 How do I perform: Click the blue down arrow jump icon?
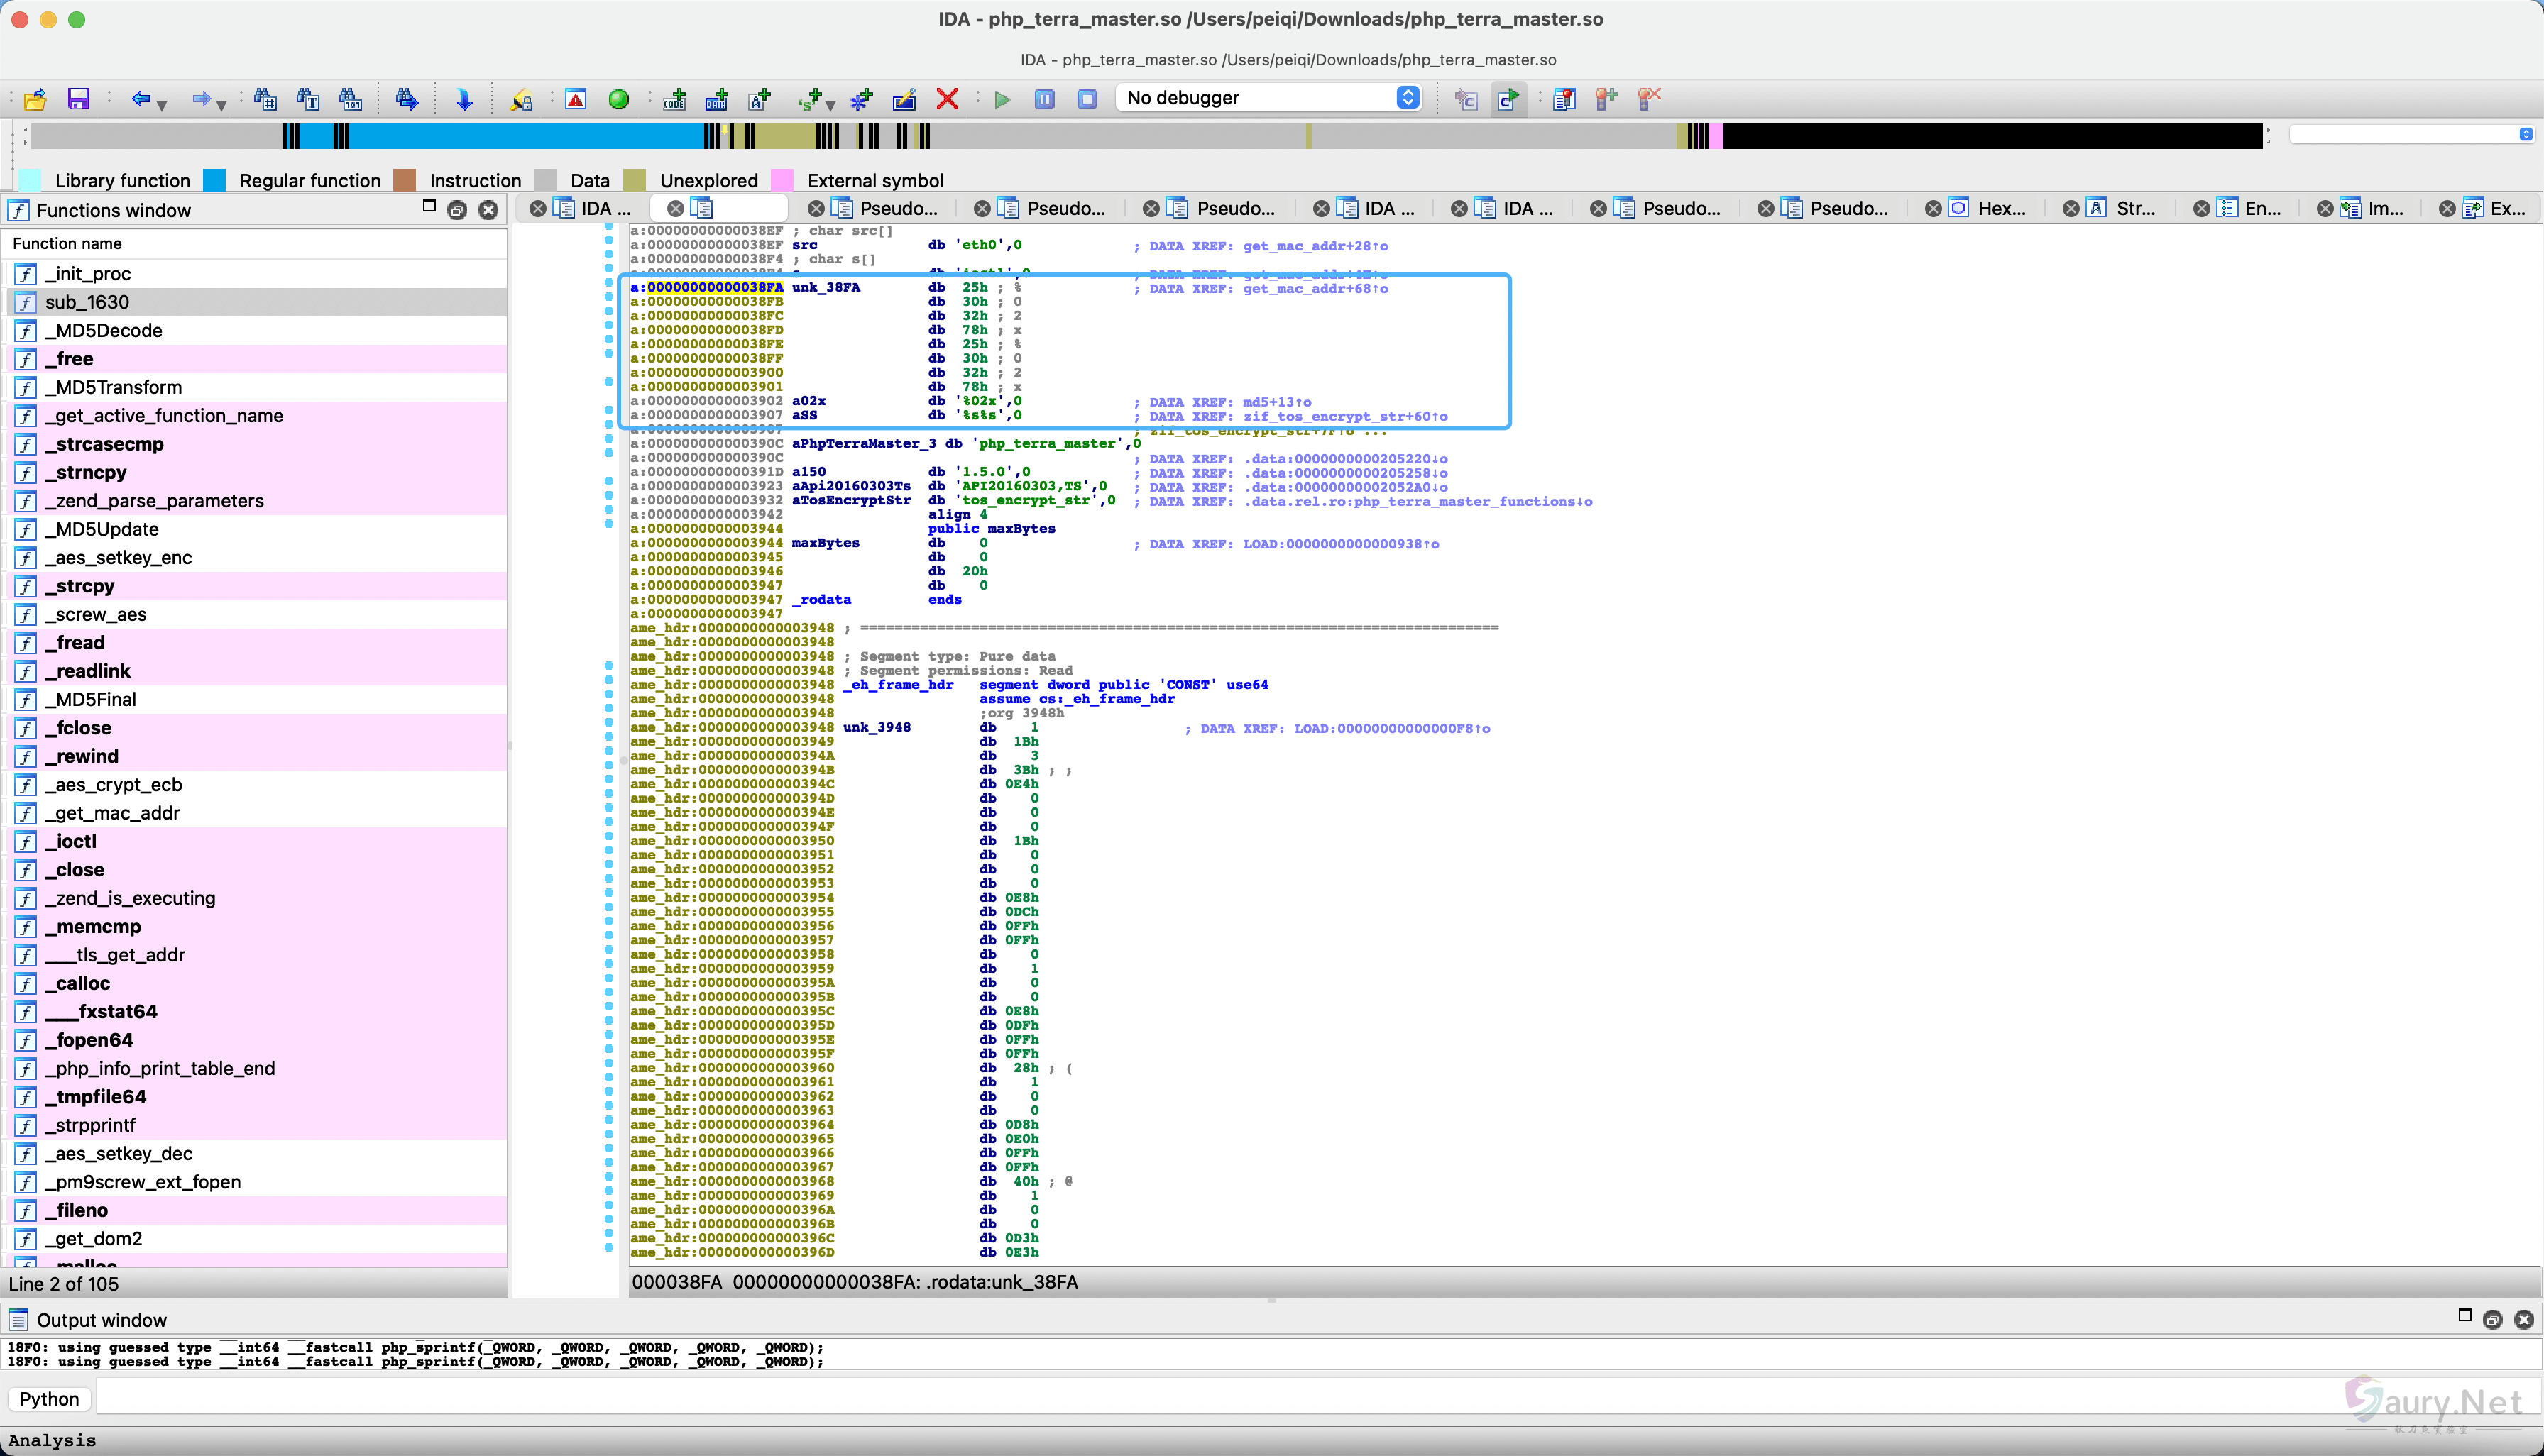[464, 99]
